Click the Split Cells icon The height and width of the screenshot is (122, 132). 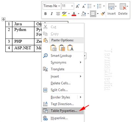[x=45, y=90]
